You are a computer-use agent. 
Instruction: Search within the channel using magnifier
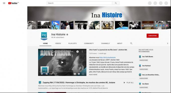click(x=131, y=43)
